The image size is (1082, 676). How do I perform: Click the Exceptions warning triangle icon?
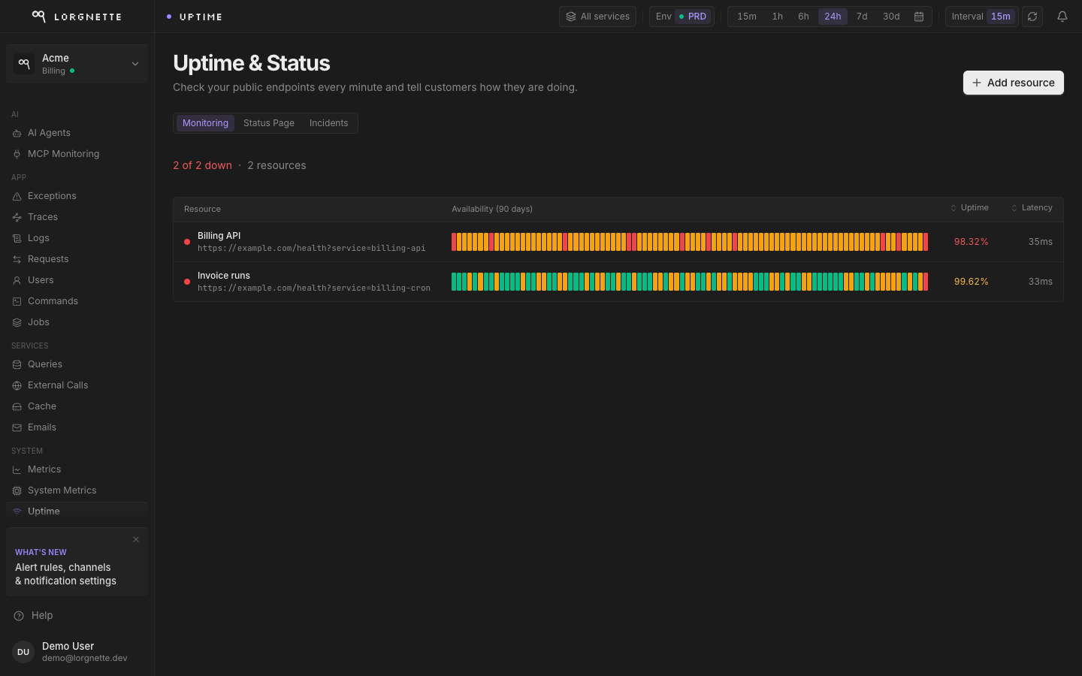(17, 196)
